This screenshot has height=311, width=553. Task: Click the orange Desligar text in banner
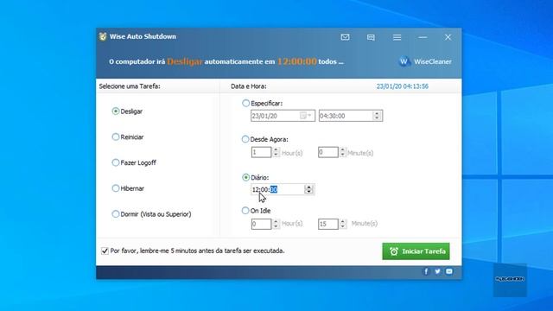pyautogui.click(x=185, y=61)
